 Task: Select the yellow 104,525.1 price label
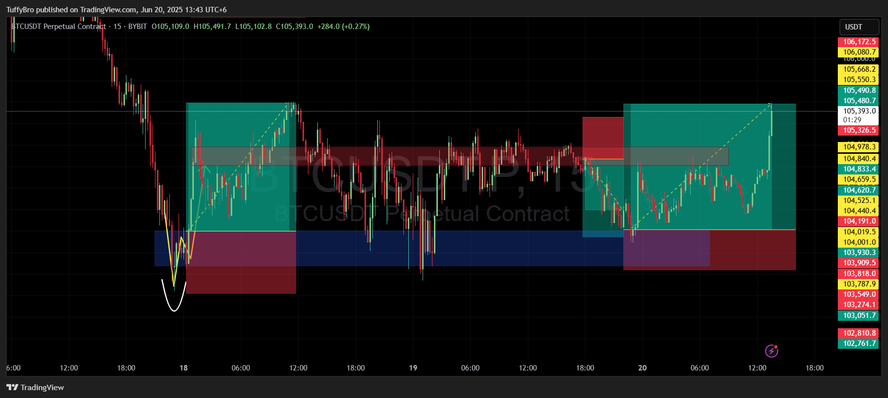[x=858, y=200]
